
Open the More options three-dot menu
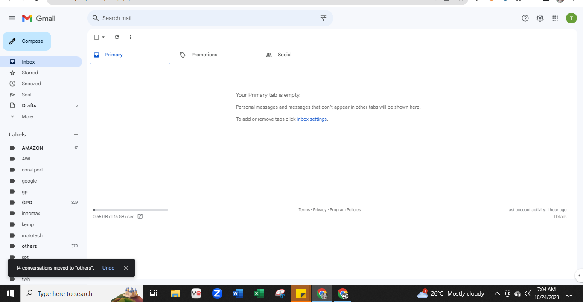click(x=131, y=37)
